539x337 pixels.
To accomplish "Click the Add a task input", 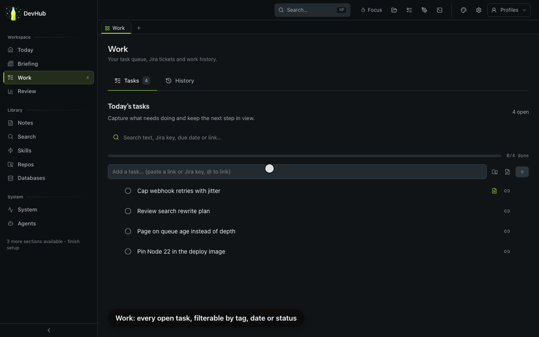I will pyautogui.click(x=297, y=172).
